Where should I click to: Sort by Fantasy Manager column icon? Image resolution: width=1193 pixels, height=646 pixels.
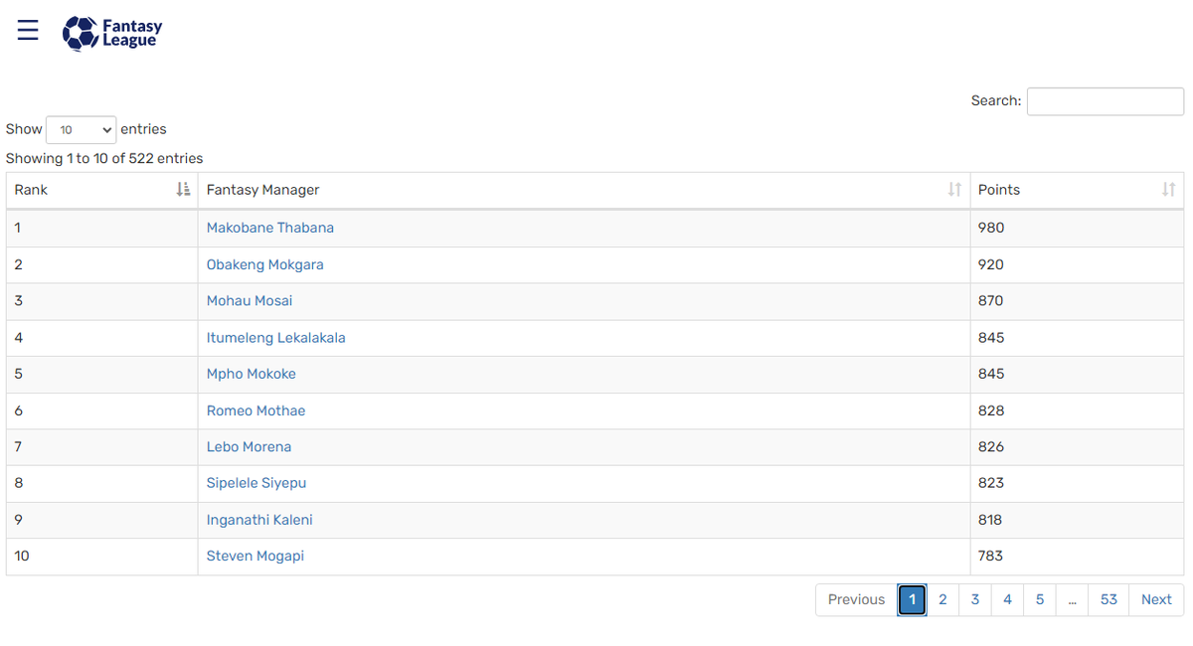pyautogui.click(x=954, y=190)
